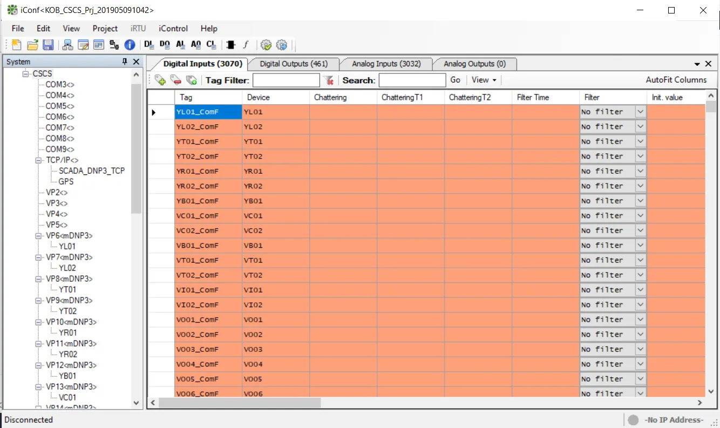Open the AI toolbar icon

click(x=180, y=45)
